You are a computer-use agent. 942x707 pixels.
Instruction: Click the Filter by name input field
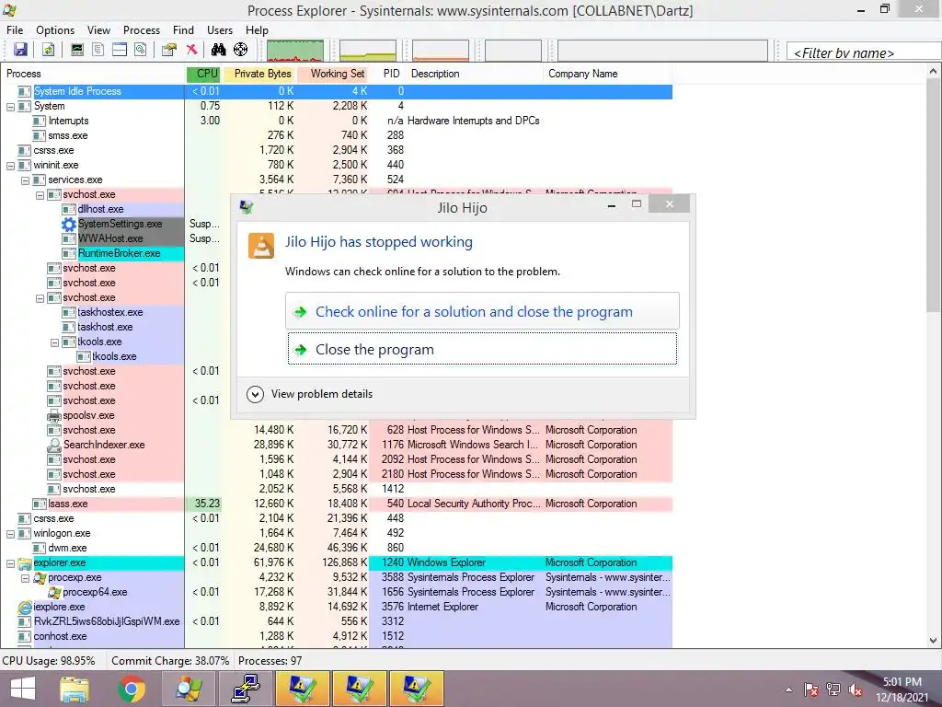click(864, 52)
